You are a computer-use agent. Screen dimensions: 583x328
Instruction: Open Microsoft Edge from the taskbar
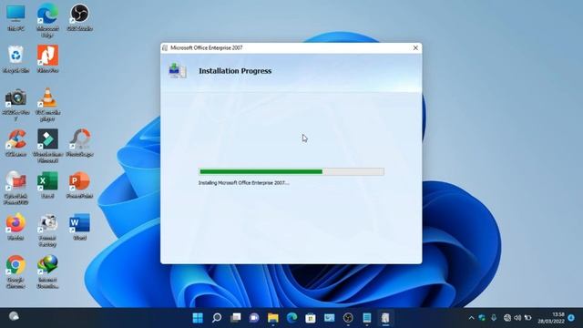click(x=291, y=318)
